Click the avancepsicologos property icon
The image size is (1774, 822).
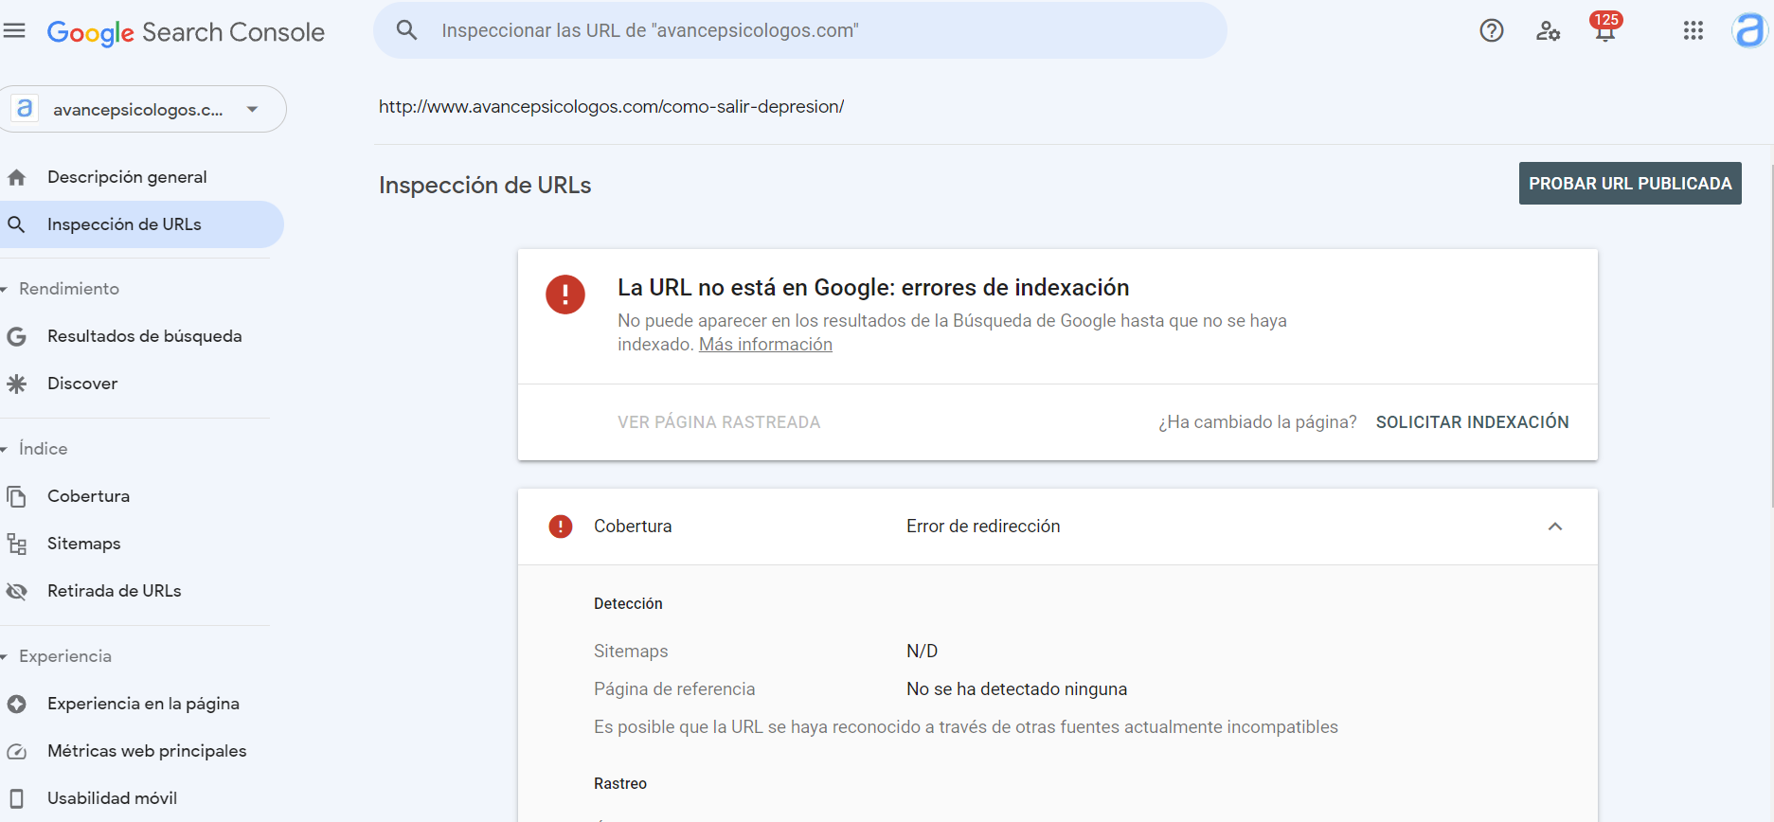[x=25, y=109]
